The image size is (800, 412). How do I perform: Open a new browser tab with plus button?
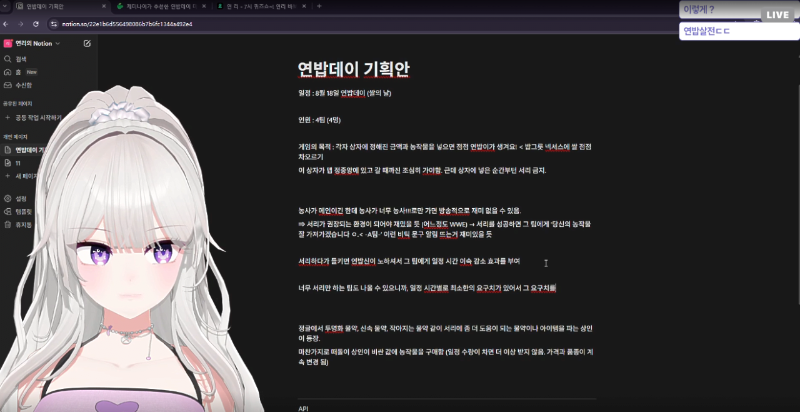(319, 6)
